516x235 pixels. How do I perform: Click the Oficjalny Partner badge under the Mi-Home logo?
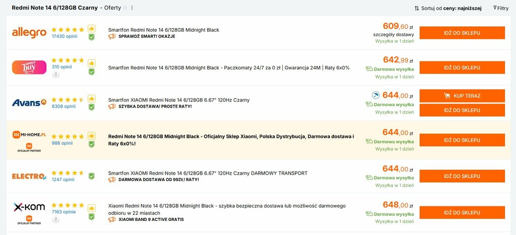click(x=29, y=147)
